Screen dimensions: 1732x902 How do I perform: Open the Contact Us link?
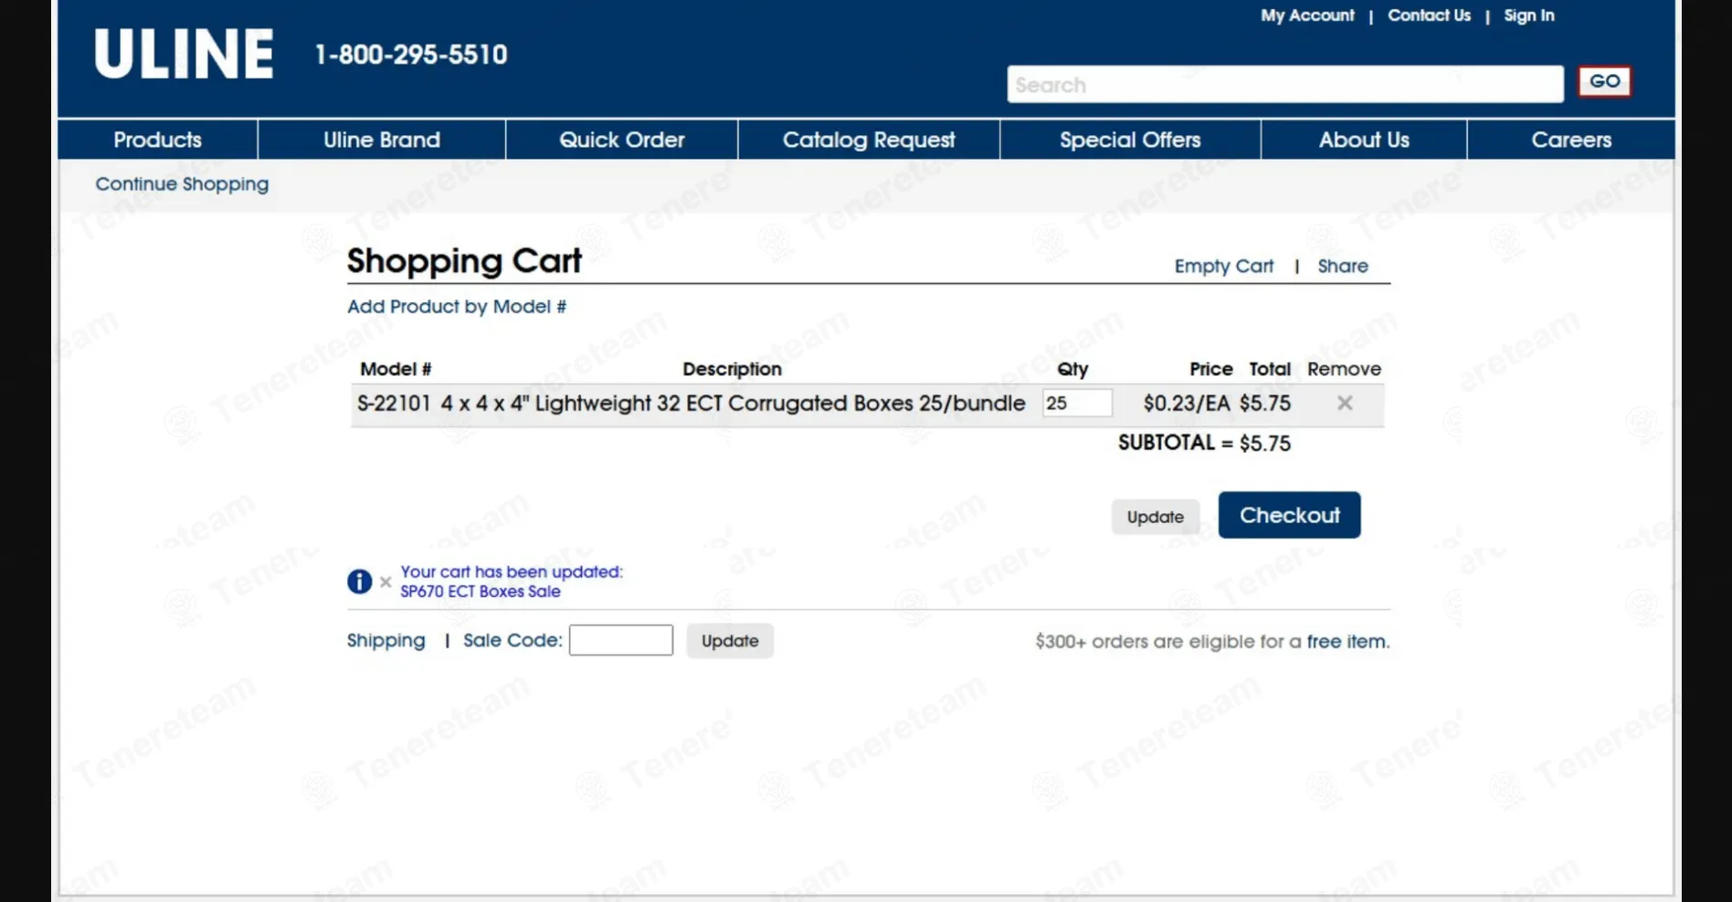point(1429,16)
